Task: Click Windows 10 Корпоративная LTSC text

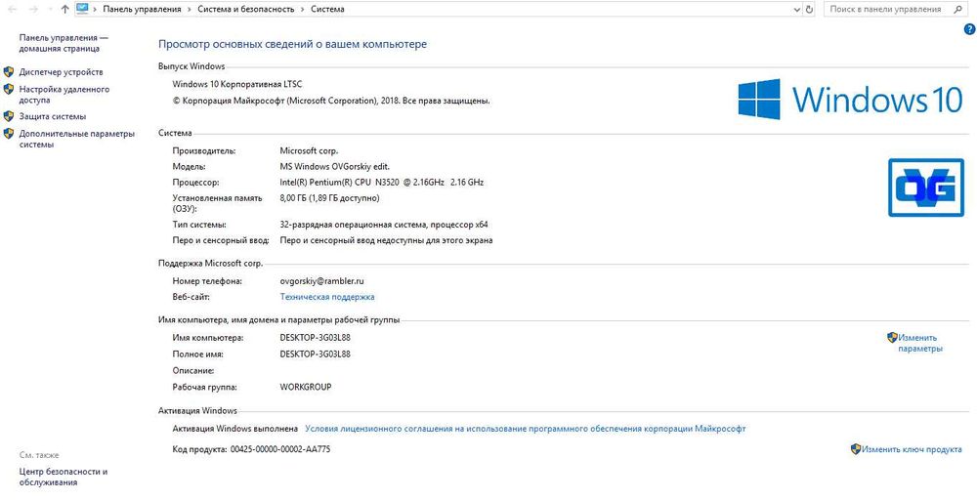Action: click(236, 84)
